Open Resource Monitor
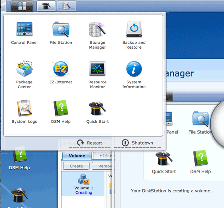The width and height of the screenshot is (224, 208). click(x=98, y=75)
